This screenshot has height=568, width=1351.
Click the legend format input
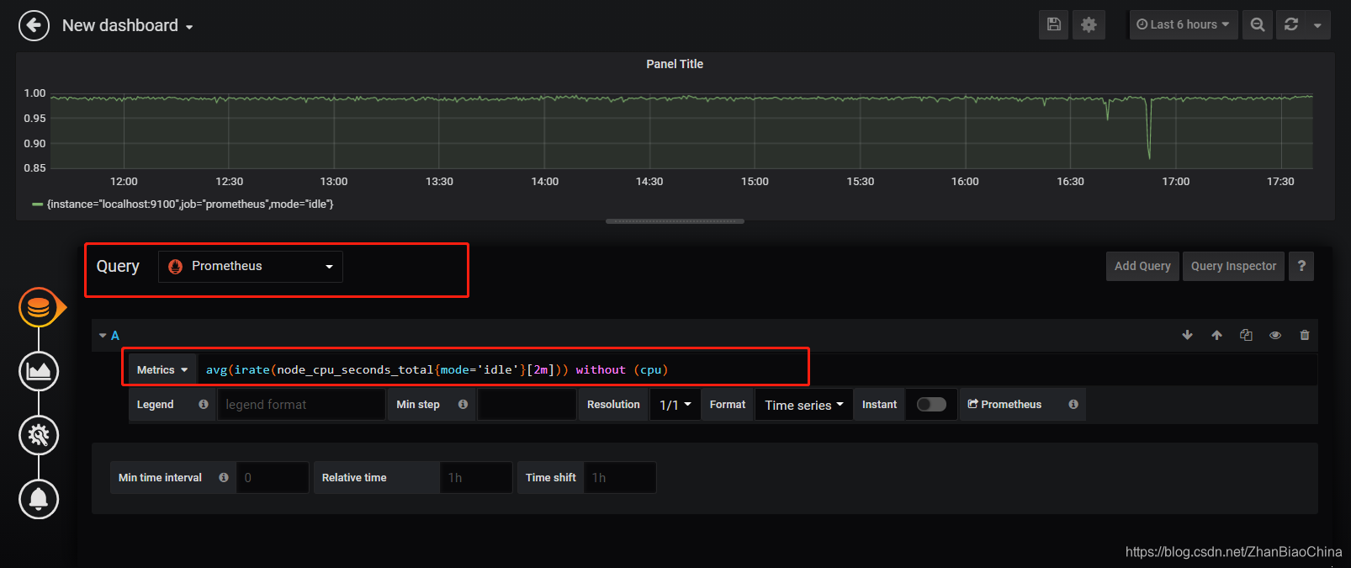301,405
